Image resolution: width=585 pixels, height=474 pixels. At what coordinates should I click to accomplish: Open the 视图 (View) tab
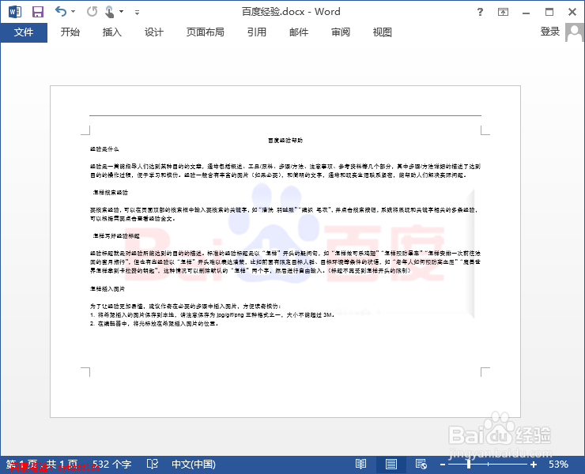tap(382, 32)
